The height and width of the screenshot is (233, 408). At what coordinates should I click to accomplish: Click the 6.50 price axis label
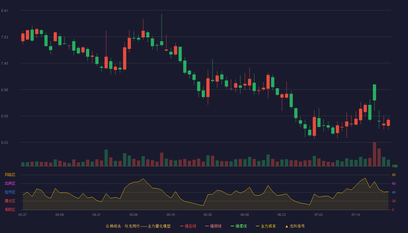(x=4, y=116)
